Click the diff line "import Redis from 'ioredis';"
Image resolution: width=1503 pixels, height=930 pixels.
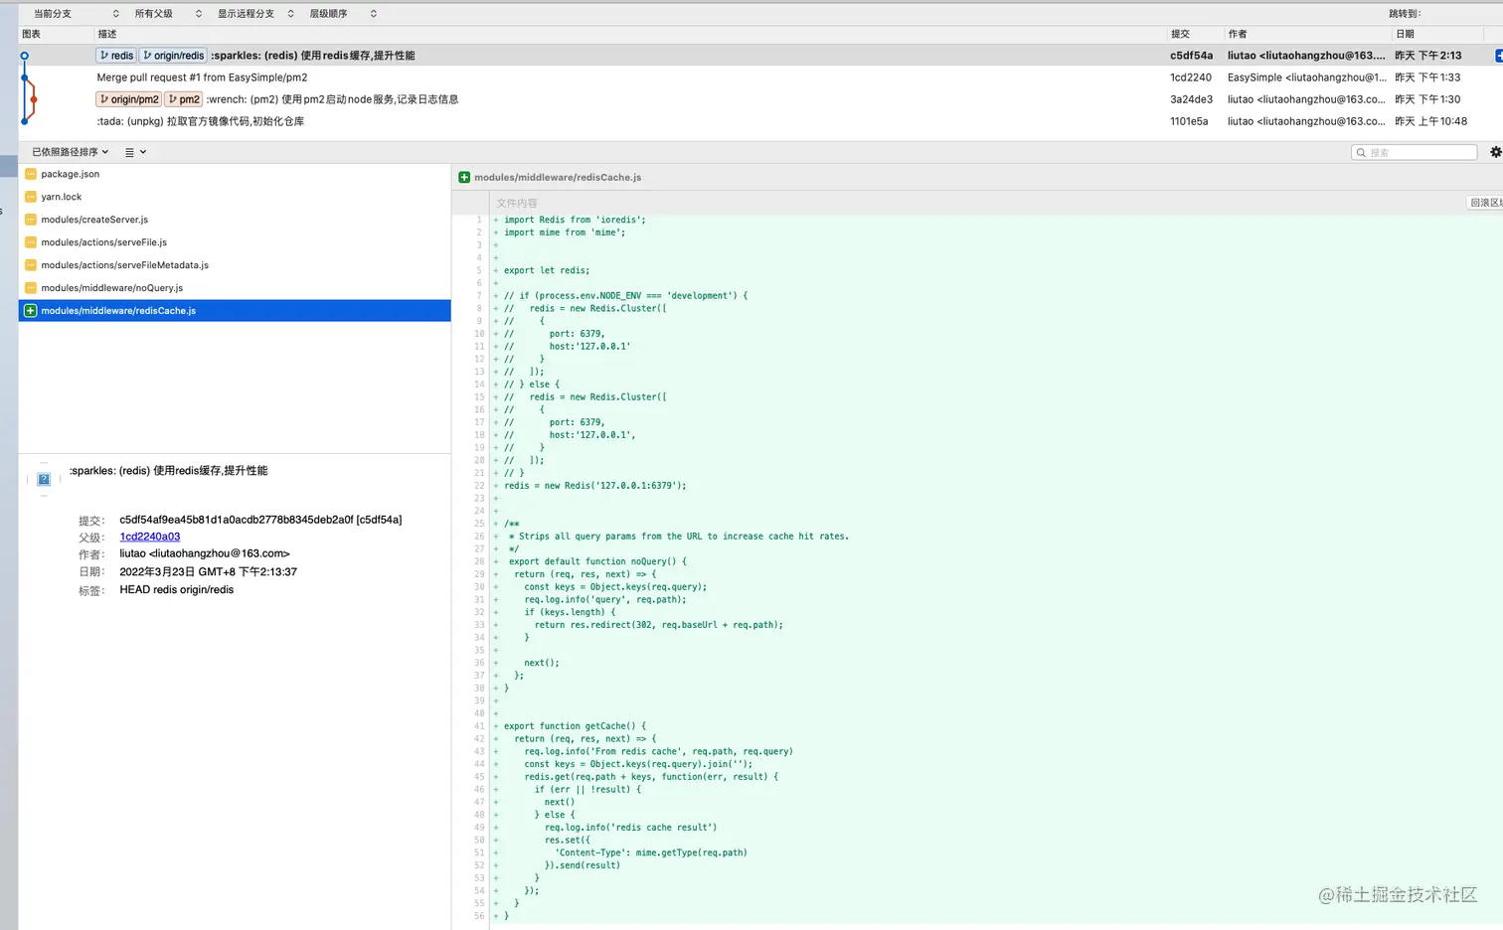575,220
